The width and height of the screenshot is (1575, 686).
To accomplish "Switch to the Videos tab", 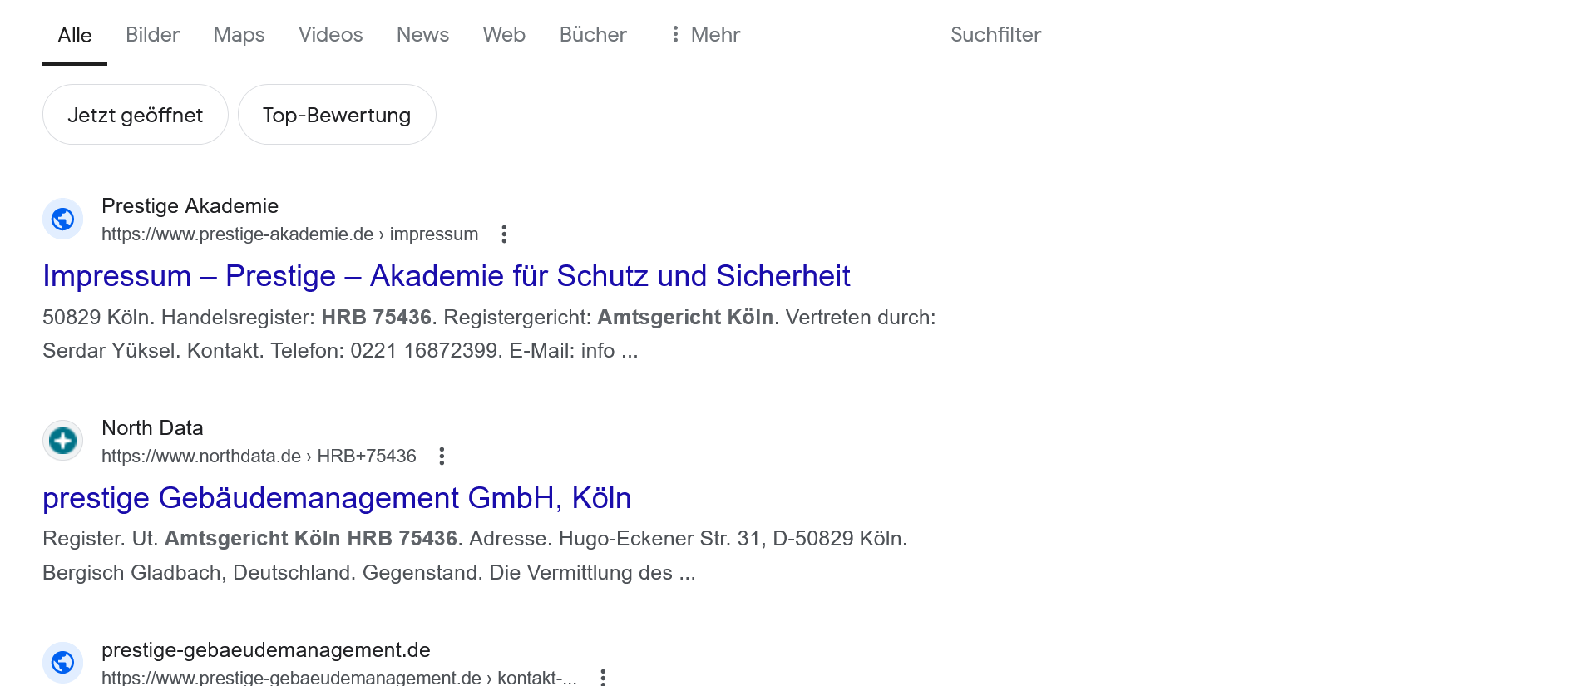I will click(x=330, y=35).
